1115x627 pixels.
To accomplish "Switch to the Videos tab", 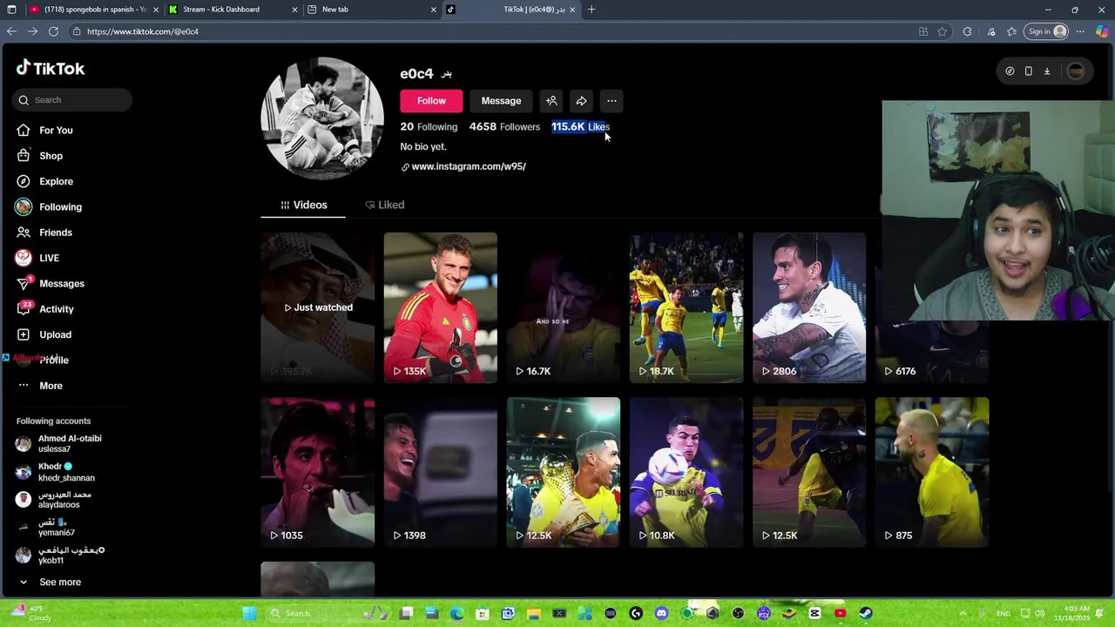I will [x=303, y=205].
